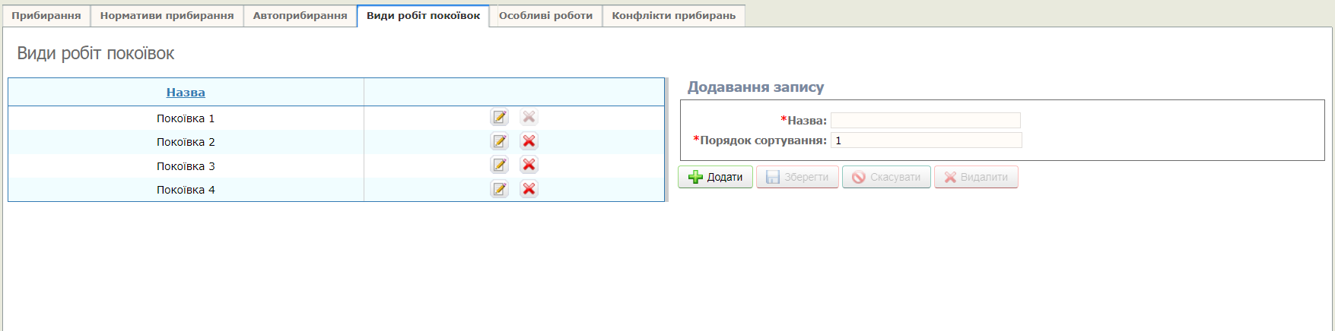Open the Нормативи прибирання tab
The height and width of the screenshot is (331, 1335).
[167, 15]
